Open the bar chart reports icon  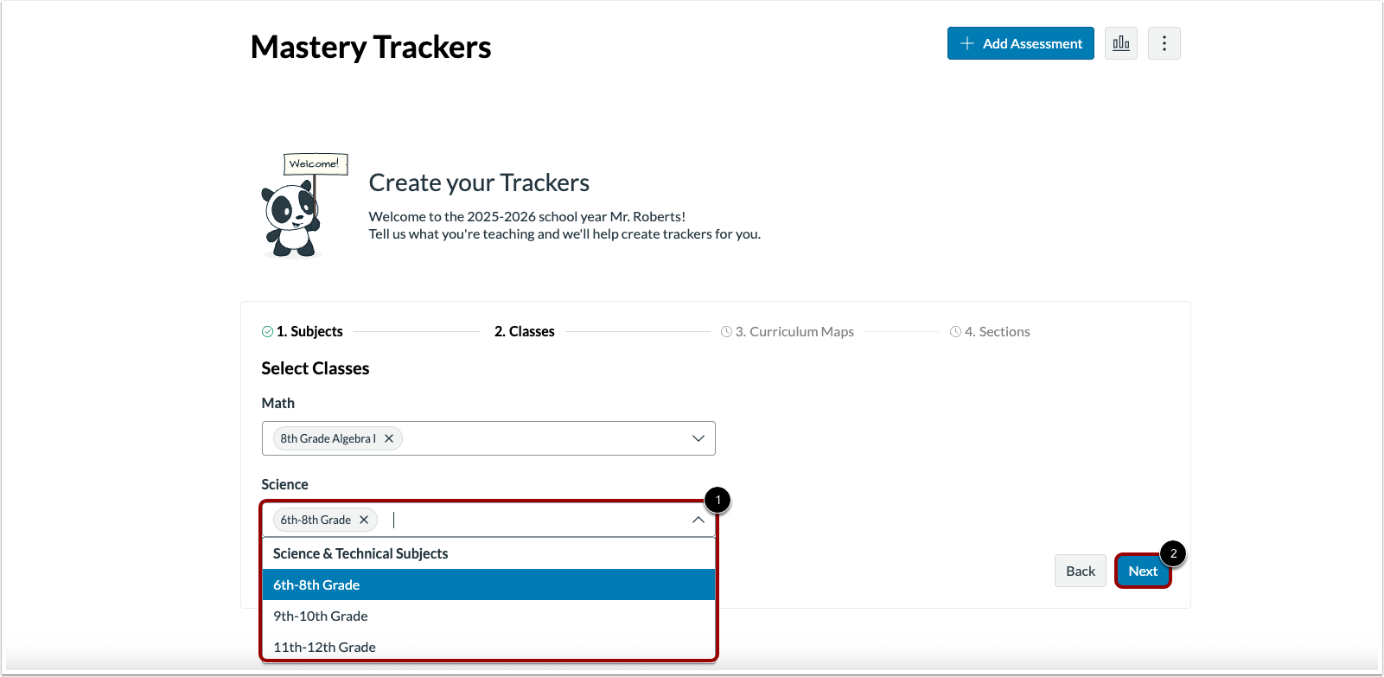[x=1120, y=43]
